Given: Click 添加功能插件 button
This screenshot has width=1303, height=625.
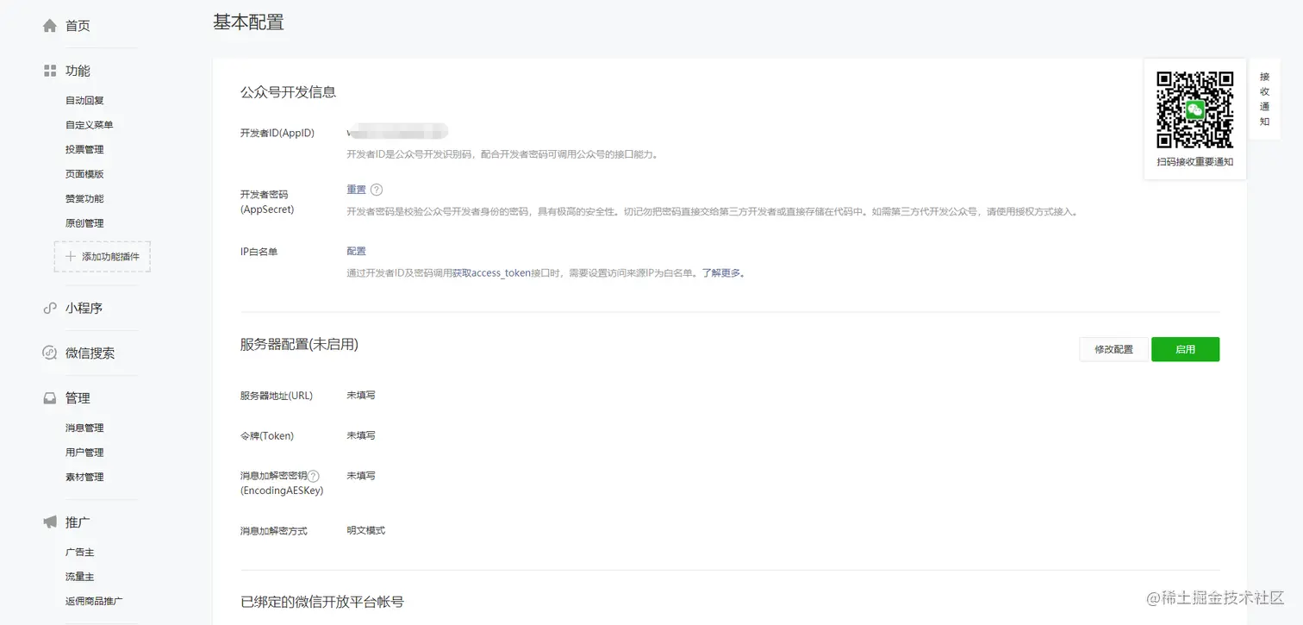Looking at the screenshot, I should pos(103,257).
